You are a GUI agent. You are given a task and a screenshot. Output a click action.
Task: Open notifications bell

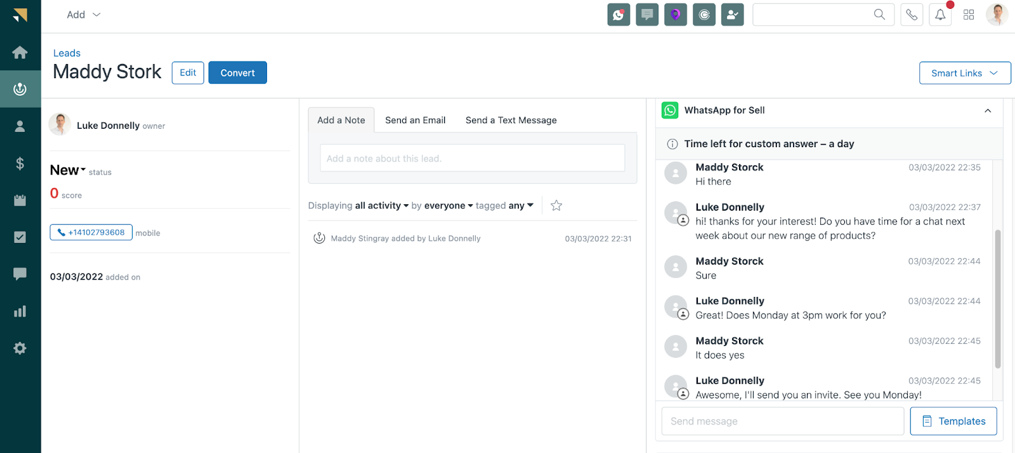click(940, 15)
